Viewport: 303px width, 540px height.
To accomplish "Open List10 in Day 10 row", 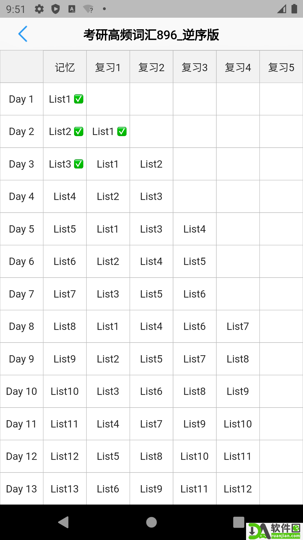I will 65,391.
